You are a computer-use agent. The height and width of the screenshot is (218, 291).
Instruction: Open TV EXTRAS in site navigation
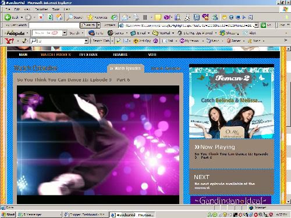(x=88, y=55)
